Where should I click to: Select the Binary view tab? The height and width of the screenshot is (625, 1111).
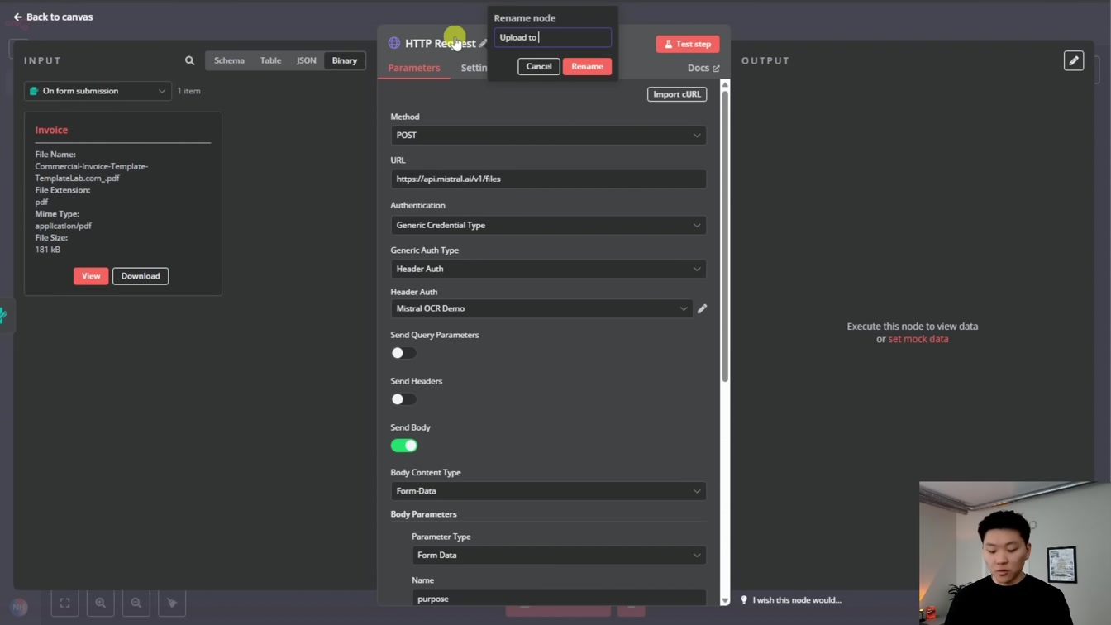[345, 60]
